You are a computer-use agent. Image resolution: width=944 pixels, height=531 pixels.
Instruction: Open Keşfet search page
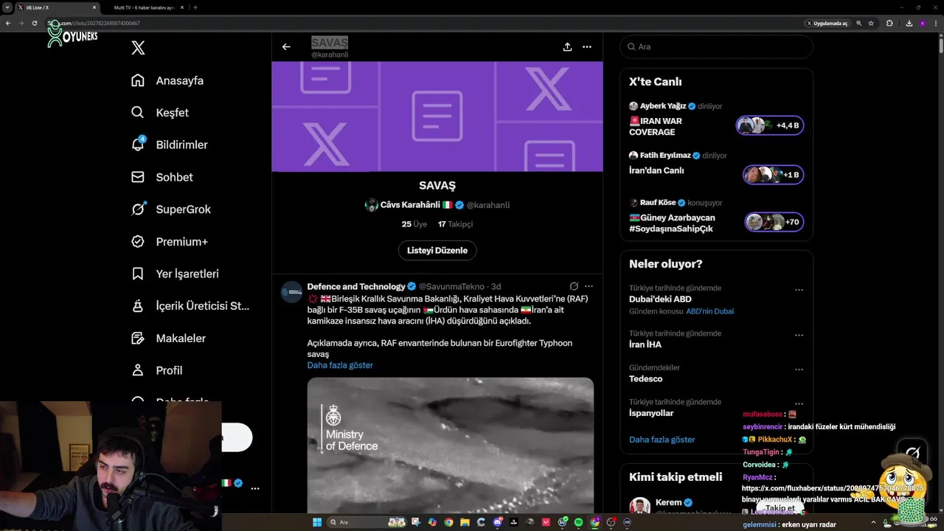pos(159,113)
